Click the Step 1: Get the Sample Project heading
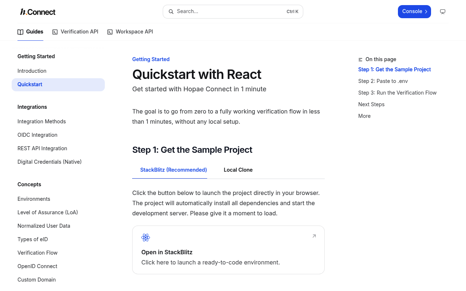466x291 pixels. point(192,150)
